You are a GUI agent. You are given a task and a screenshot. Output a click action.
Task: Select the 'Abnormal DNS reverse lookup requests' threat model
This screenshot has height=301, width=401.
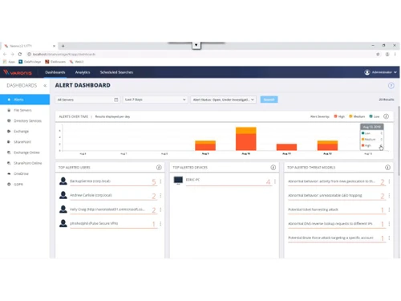[x=337, y=224]
